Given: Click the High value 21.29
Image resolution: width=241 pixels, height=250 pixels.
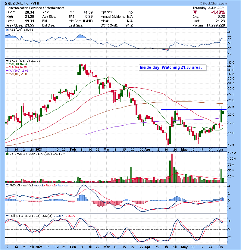Looking at the screenshot, I should pyautogui.click(x=30, y=17).
